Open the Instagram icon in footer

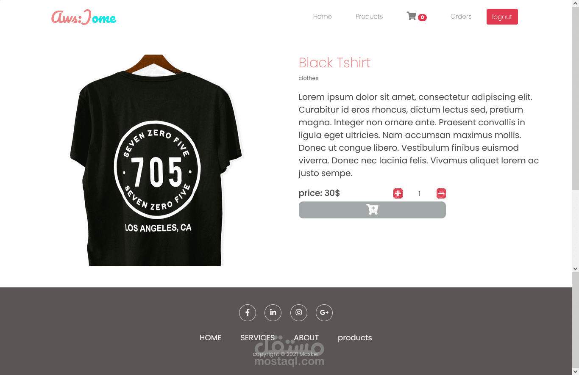(x=299, y=313)
